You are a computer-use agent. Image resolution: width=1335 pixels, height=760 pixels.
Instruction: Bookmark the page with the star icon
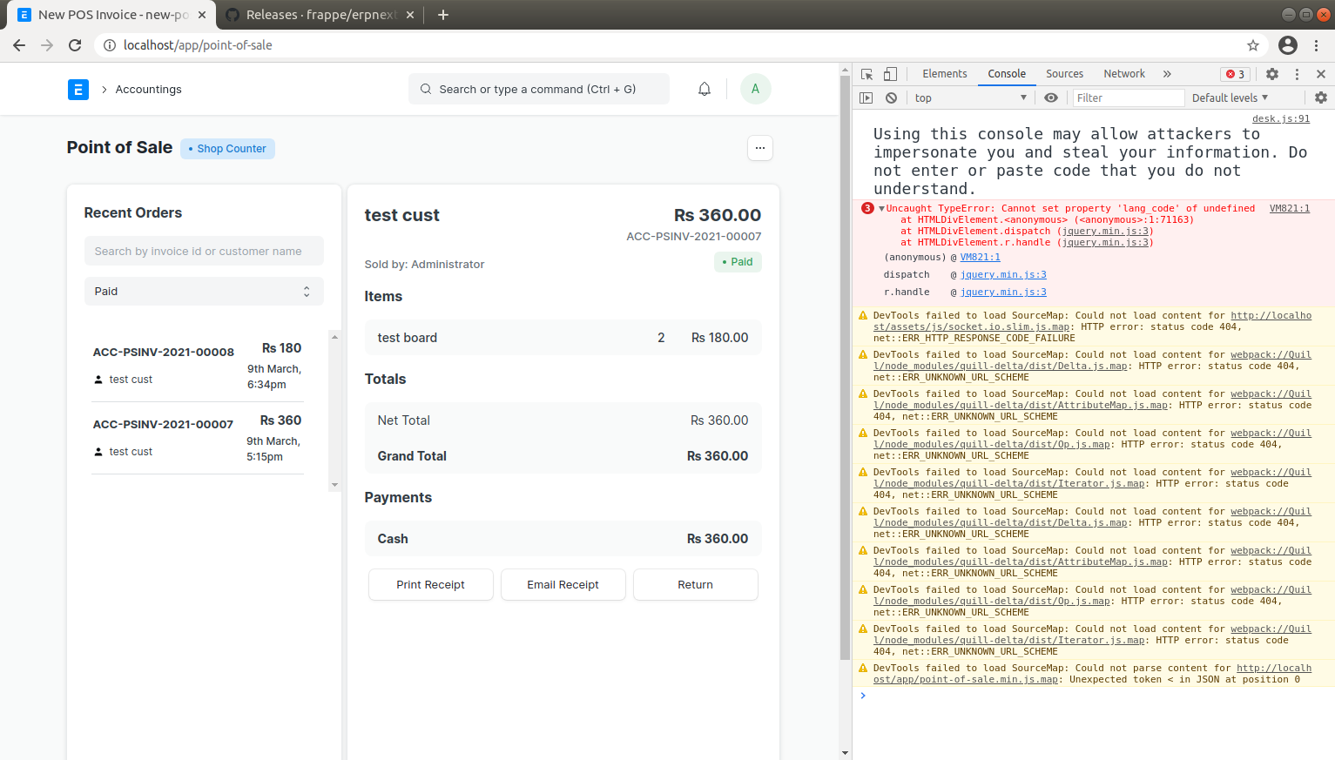point(1252,44)
